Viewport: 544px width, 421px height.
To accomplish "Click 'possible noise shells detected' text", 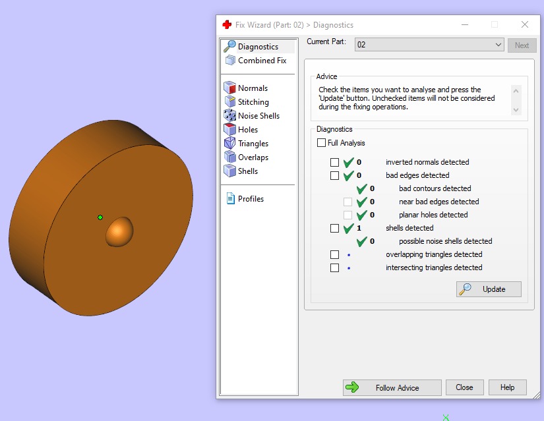I will (x=446, y=241).
